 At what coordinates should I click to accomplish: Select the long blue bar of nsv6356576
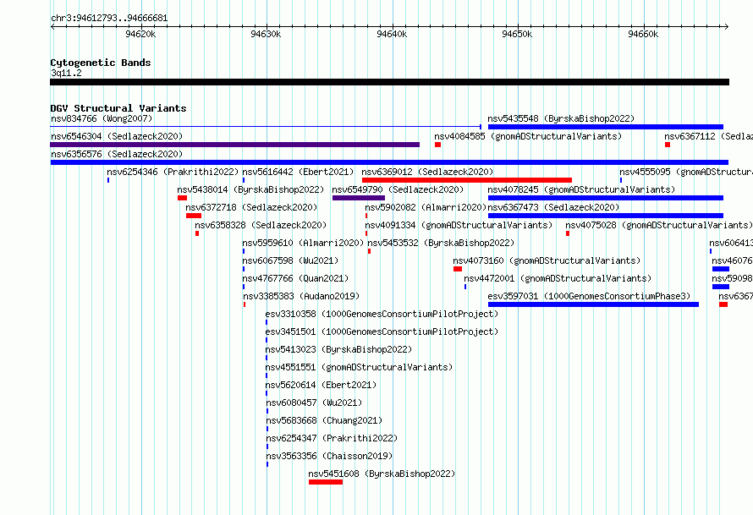(x=389, y=162)
